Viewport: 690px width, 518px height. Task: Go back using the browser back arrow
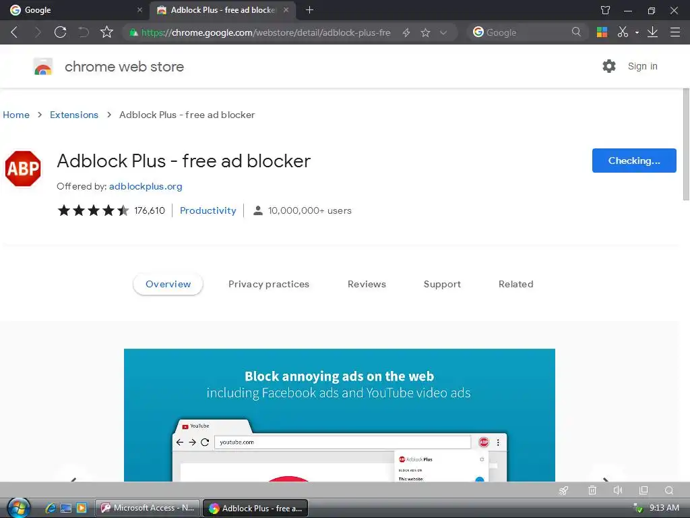[14, 32]
